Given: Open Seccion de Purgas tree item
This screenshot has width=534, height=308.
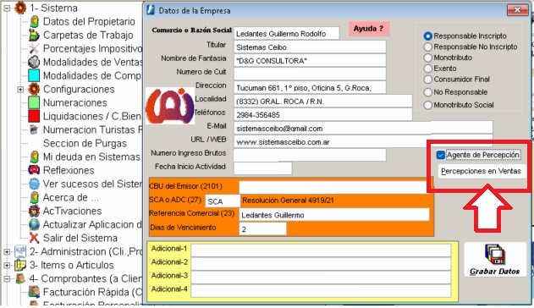Looking at the screenshot, I should [85, 143].
